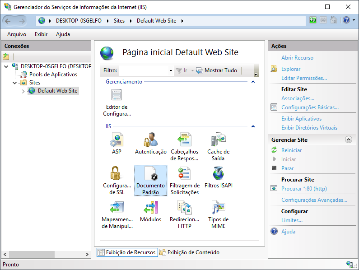Open the ASP feature icon

click(x=117, y=141)
